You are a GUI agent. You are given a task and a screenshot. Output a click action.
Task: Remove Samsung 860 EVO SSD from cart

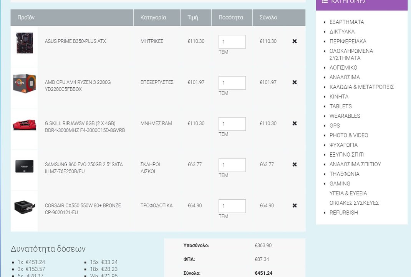[294, 164]
